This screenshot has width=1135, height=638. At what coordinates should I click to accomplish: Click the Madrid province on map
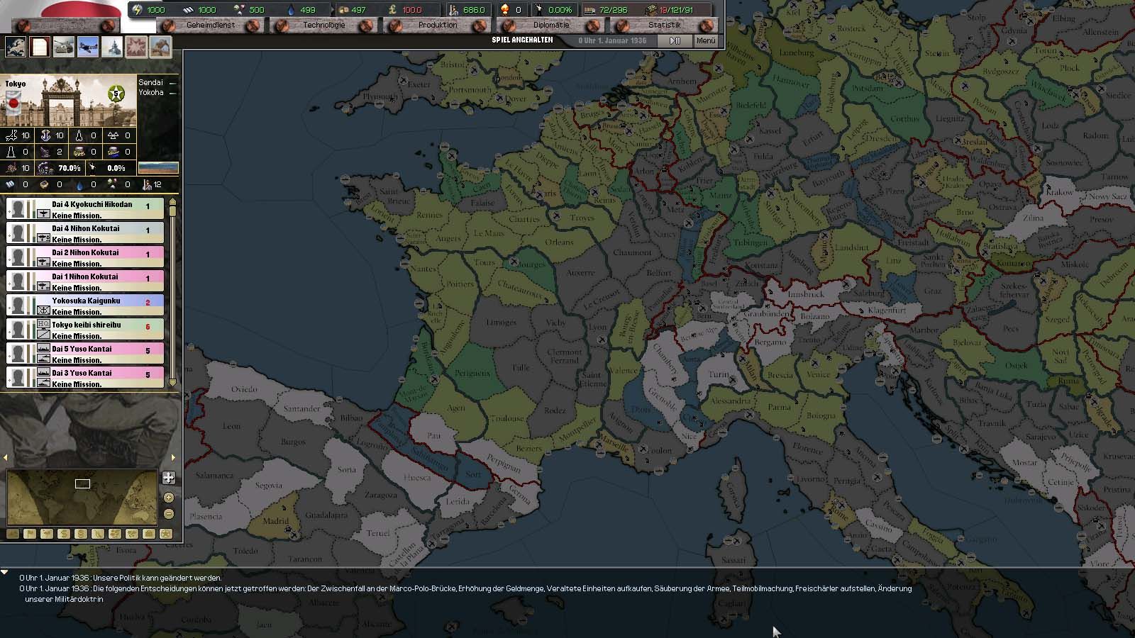coord(276,520)
